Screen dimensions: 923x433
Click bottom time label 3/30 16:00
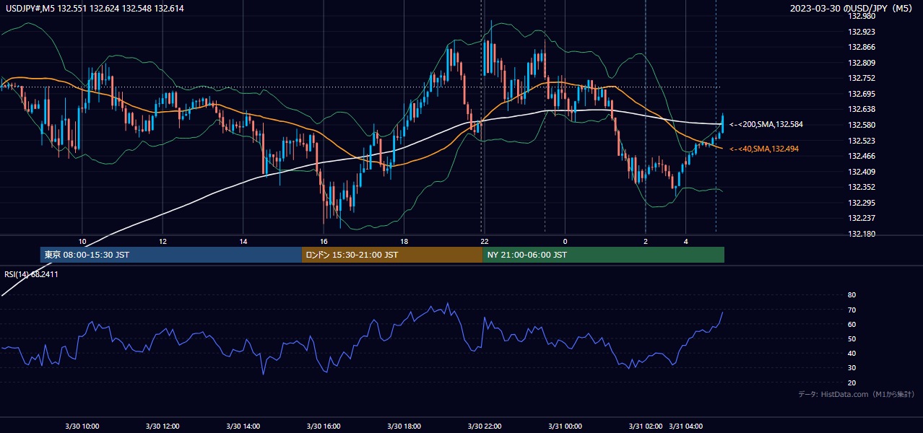point(324,426)
